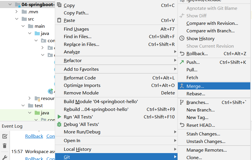Open the Refactor submenu
The height and width of the screenshot is (160, 252).
click(116, 60)
